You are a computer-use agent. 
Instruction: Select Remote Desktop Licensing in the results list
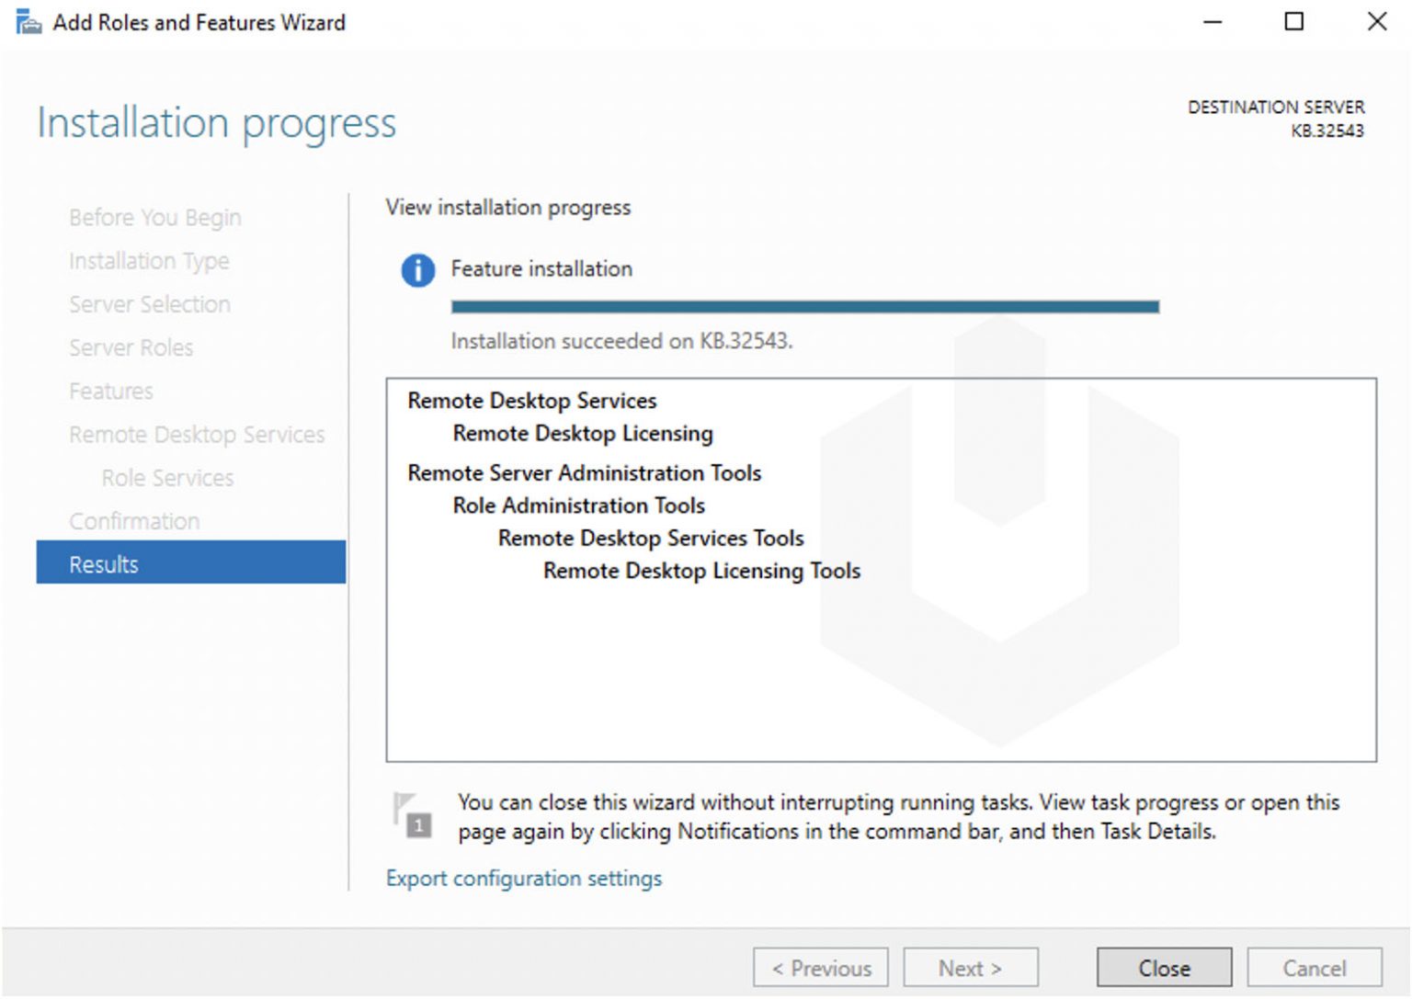[x=582, y=433]
